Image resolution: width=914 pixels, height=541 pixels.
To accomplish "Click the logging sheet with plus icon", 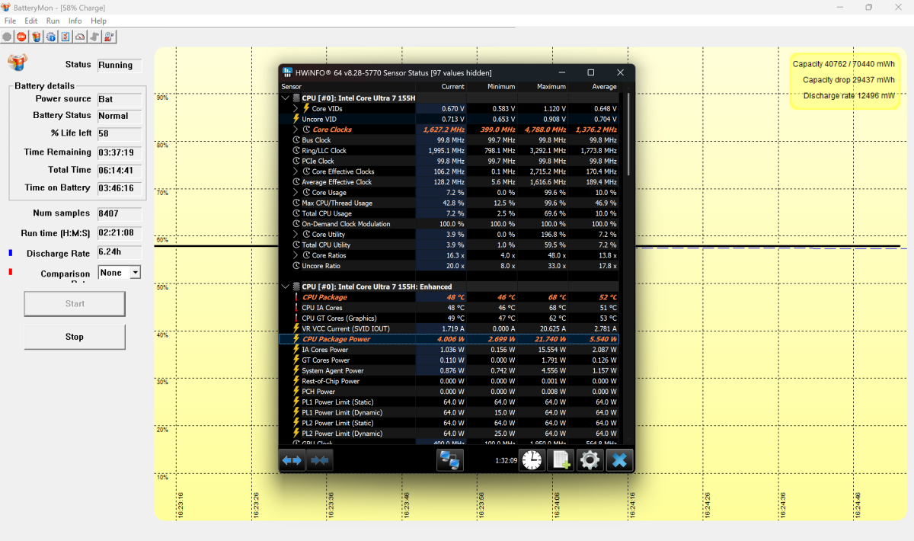I will pos(561,459).
